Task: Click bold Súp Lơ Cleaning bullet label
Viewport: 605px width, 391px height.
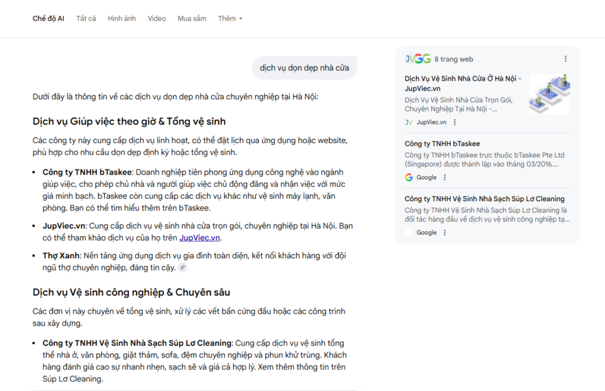Action: (x=137, y=343)
